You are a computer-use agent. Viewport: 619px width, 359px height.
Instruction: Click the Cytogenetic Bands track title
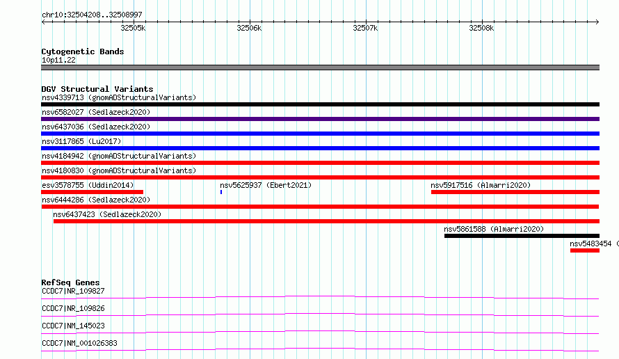point(83,51)
